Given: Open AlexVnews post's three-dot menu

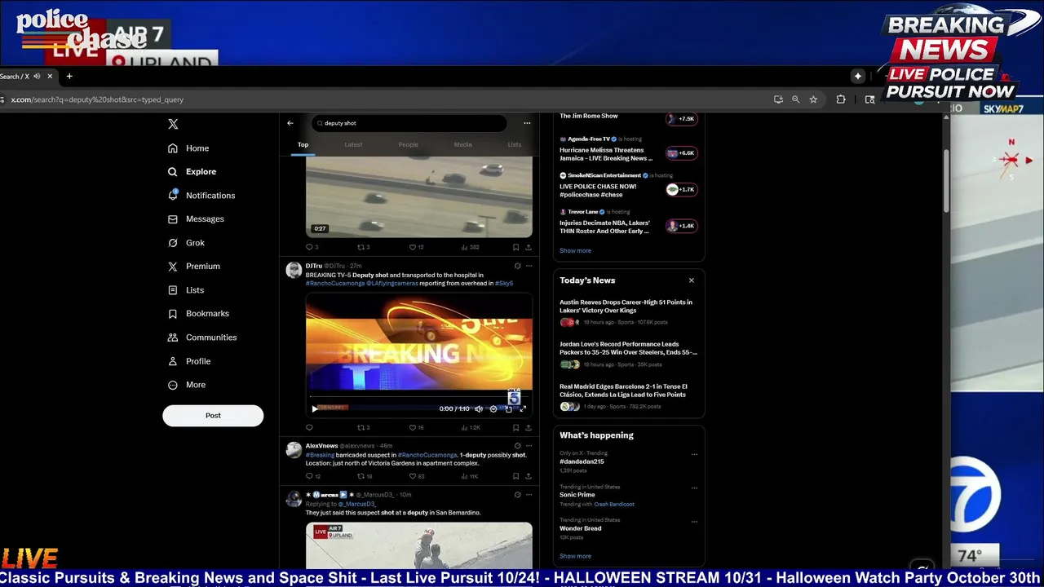Looking at the screenshot, I should click(529, 446).
